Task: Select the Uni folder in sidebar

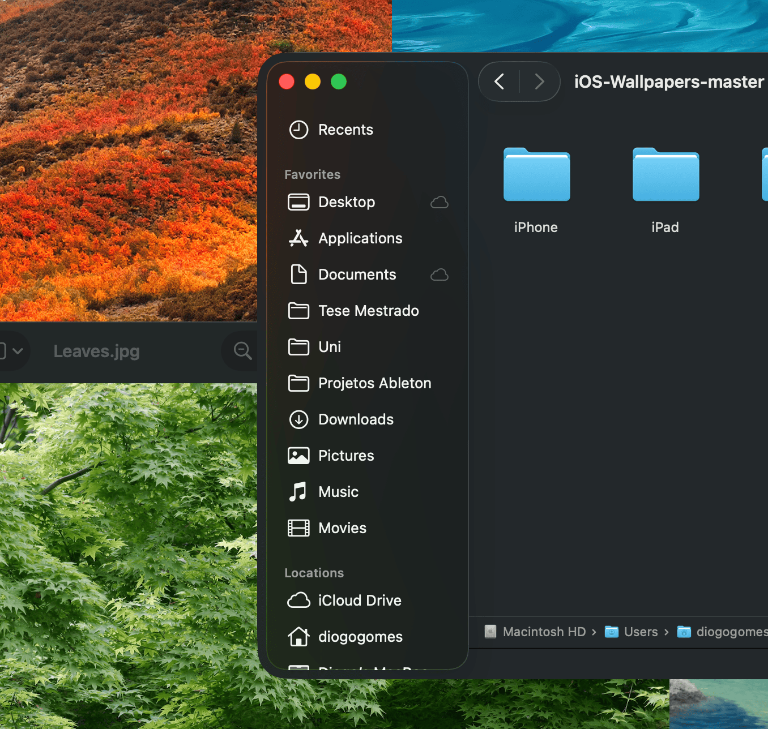Action: pyautogui.click(x=329, y=347)
